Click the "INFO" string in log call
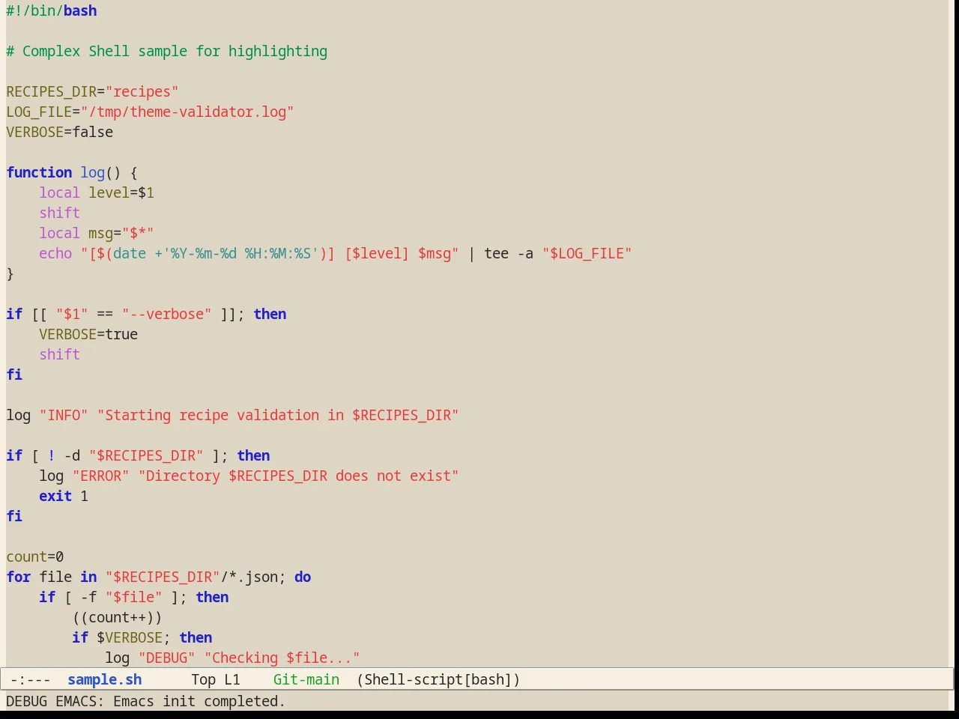The image size is (959, 719). click(64, 415)
